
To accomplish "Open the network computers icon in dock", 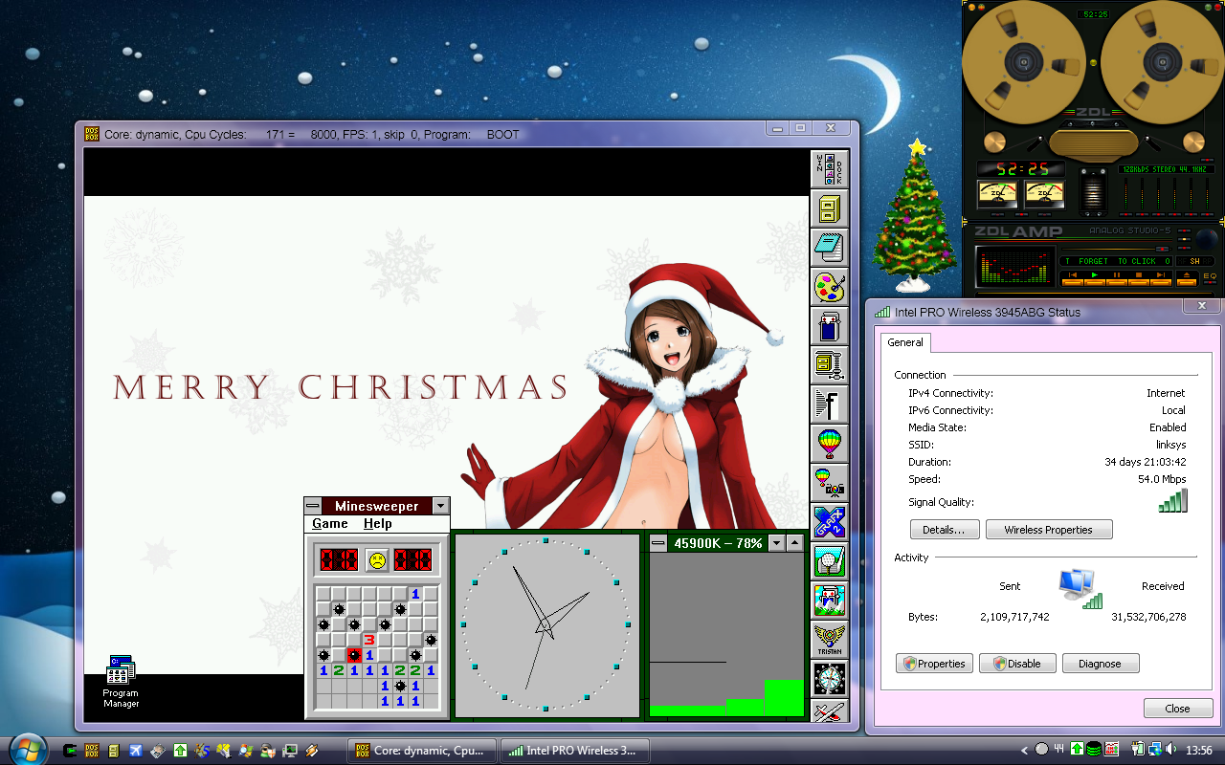I will (830, 365).
